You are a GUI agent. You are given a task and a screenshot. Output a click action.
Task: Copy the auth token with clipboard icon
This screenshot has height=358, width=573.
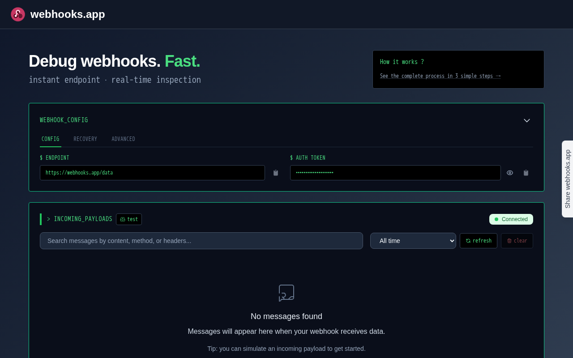coord(526,173)
